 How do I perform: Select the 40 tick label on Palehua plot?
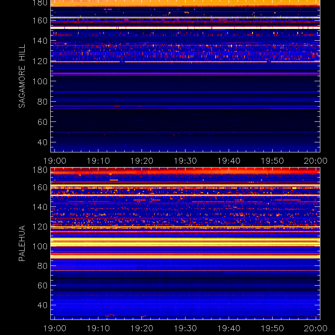42,305
